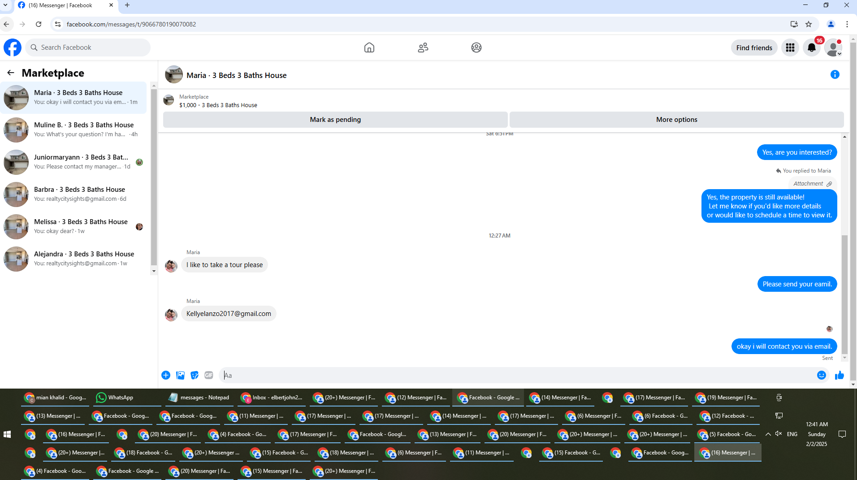
Task: Click the conversation information icon
Action: point(835,74)
